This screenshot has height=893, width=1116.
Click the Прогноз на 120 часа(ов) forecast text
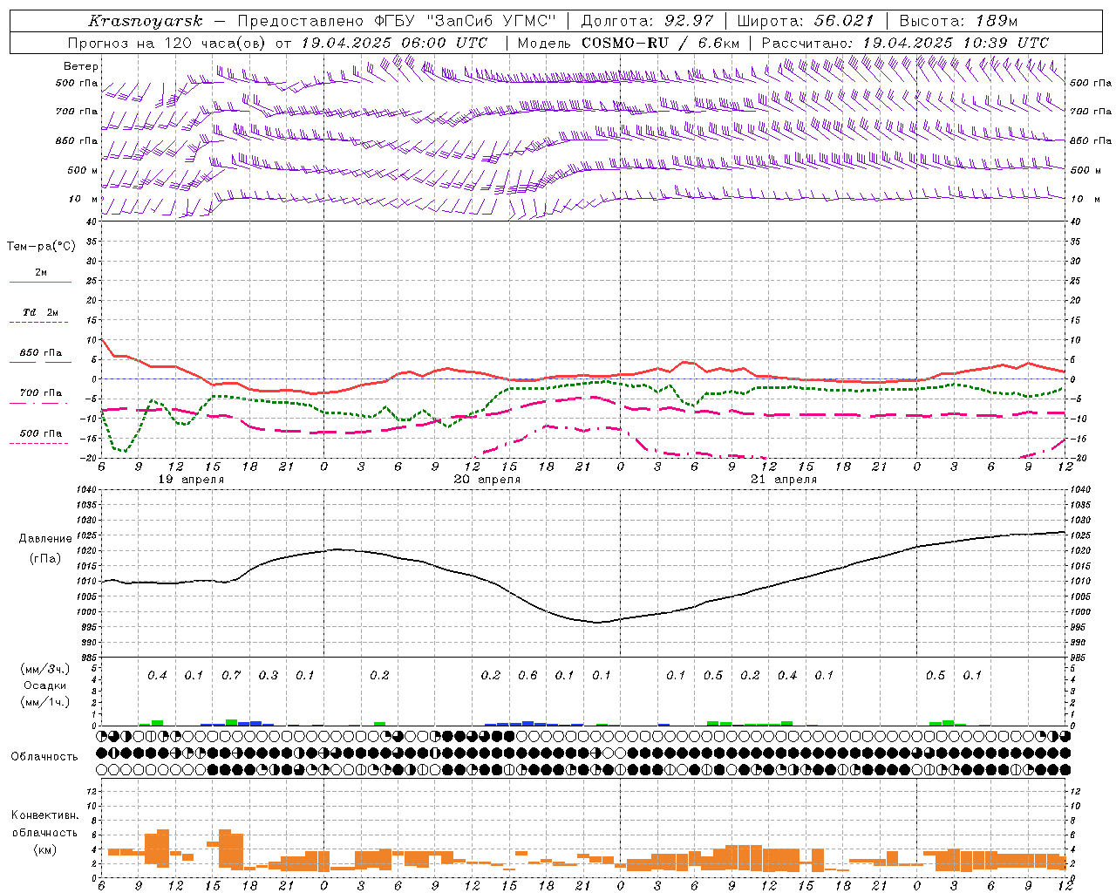coord(168,43)
